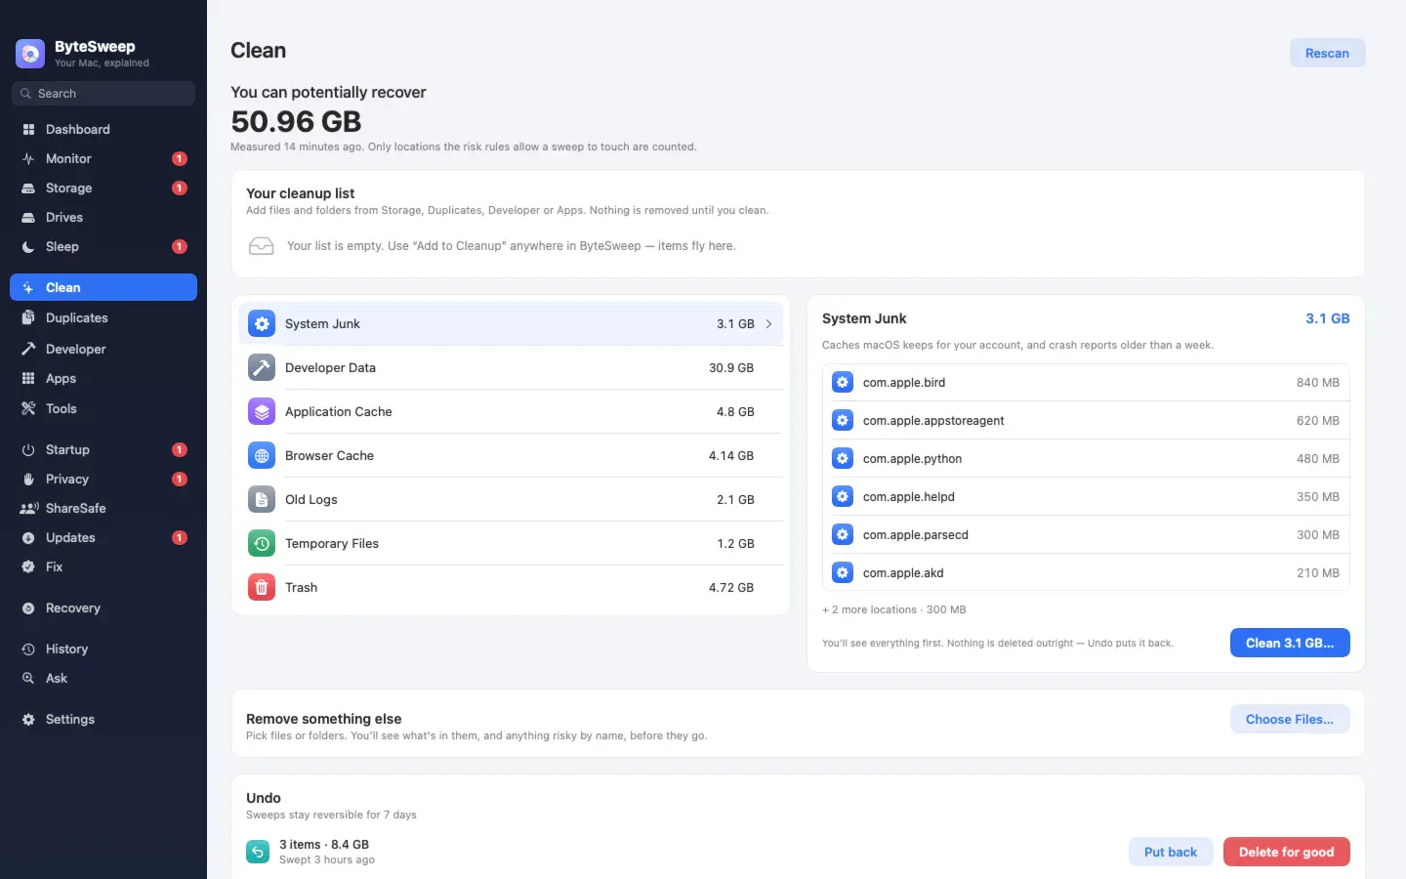
Task: Select the Storage drive icon in sidebar
Action: (28, 188)
